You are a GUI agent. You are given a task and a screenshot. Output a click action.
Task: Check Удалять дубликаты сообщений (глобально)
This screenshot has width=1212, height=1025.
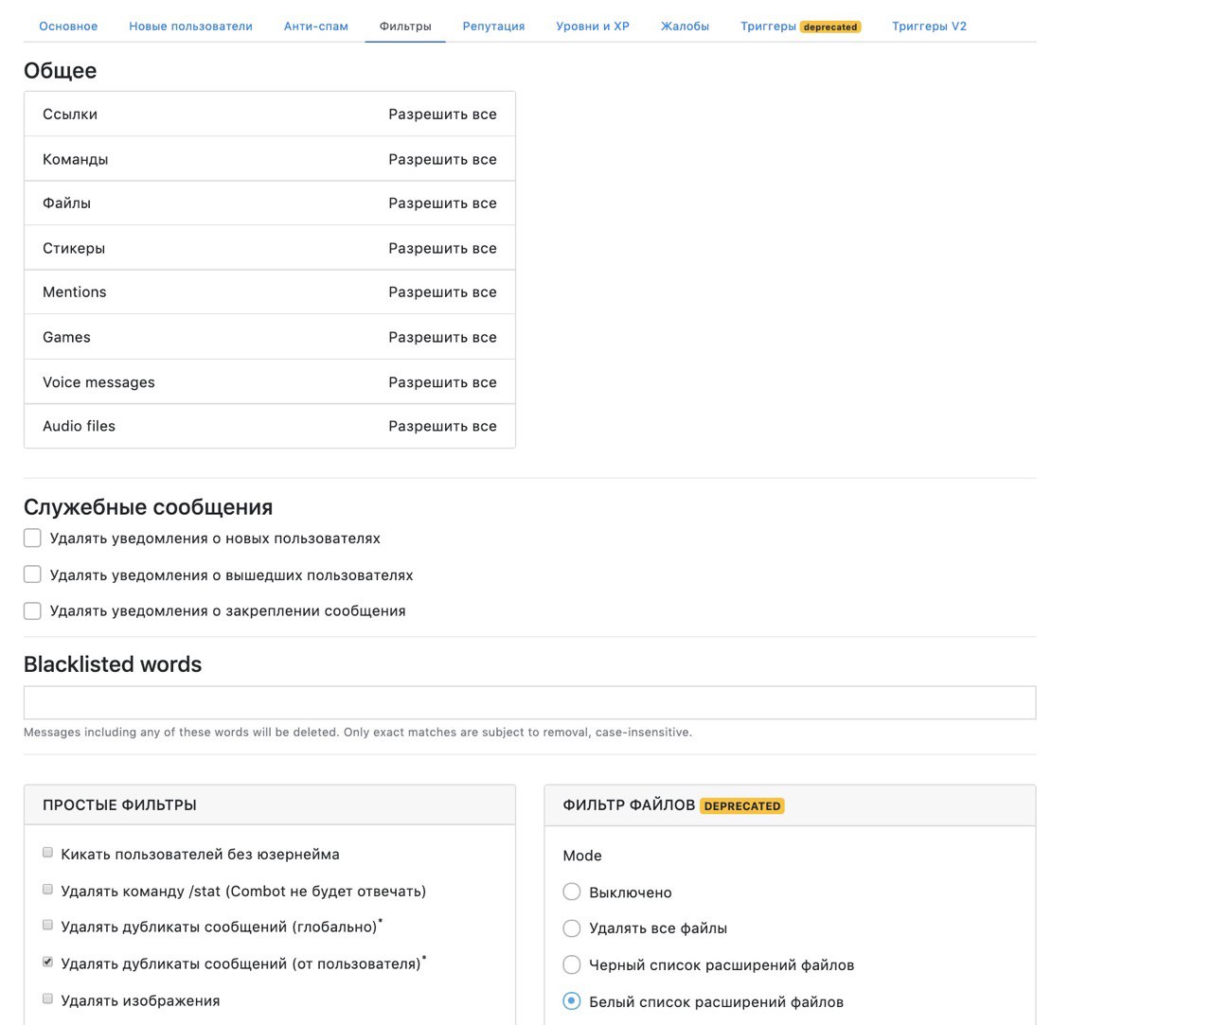[x=47, y=926]
